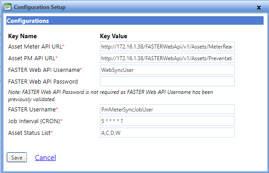Click the Configuration Setup window icon

tap(8, 7)
